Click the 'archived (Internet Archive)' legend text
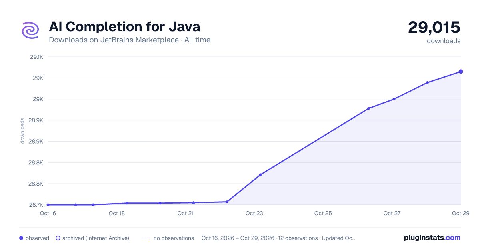Image resolution: width=480 pixels, height=252 pixels. click(96, 238)
